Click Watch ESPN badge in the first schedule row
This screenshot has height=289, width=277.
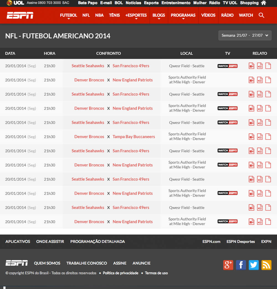228,66
